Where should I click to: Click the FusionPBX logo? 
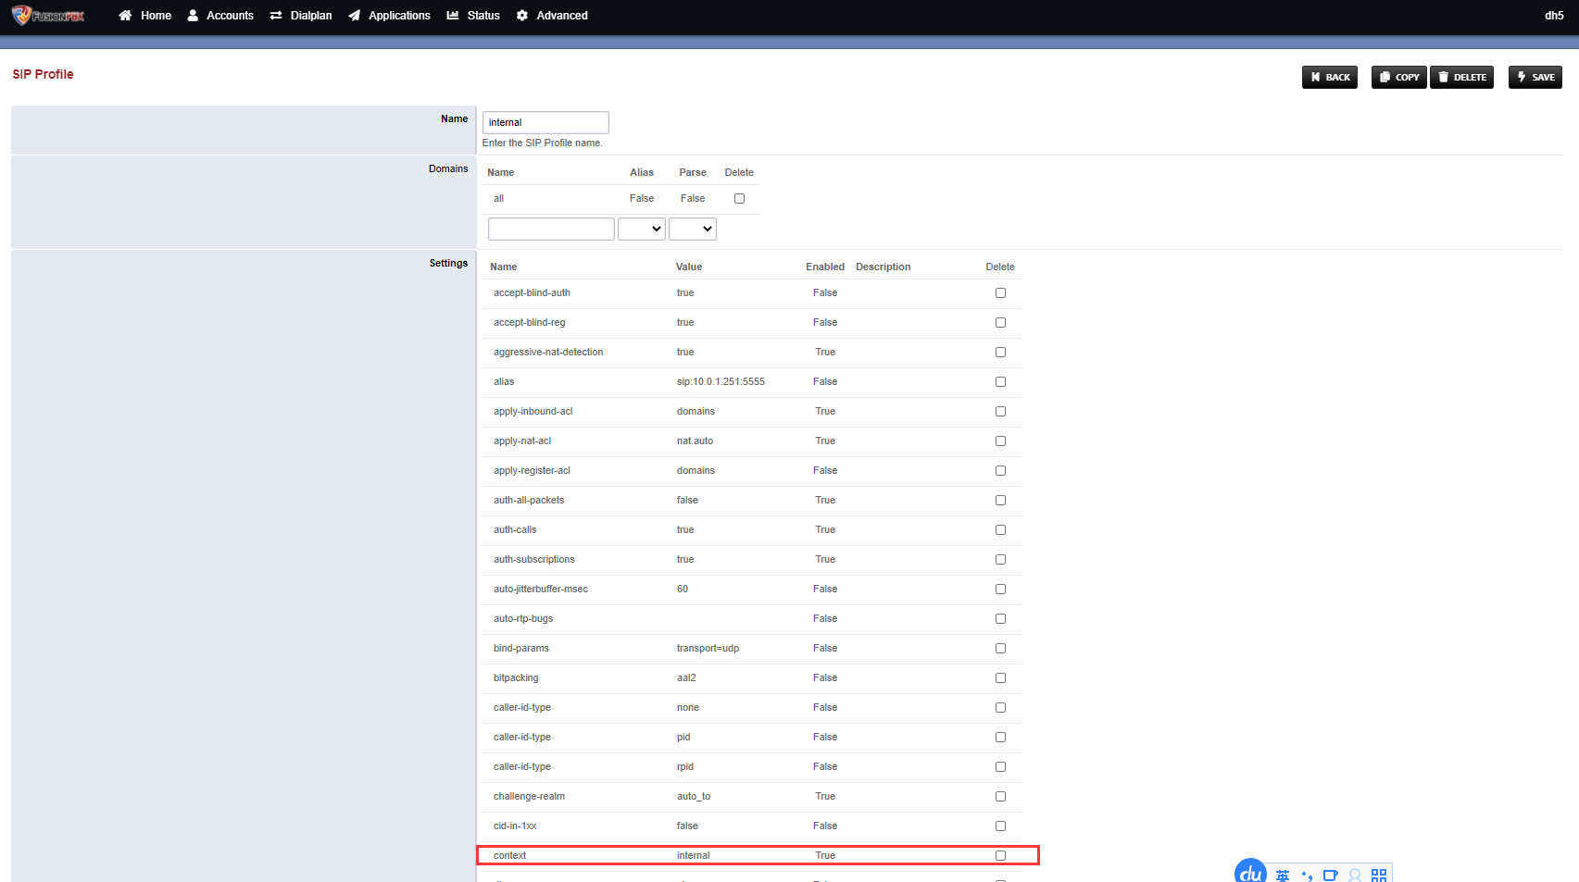[x=48, y=16]
